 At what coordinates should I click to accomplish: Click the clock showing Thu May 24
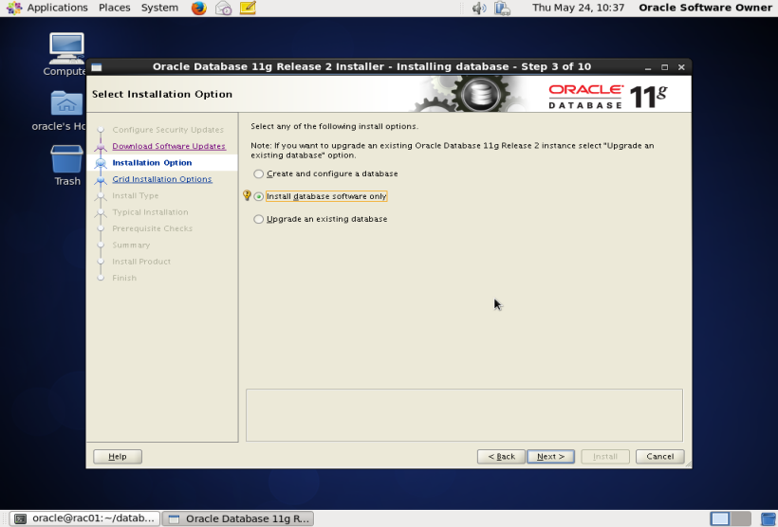[x=578, y=8]
